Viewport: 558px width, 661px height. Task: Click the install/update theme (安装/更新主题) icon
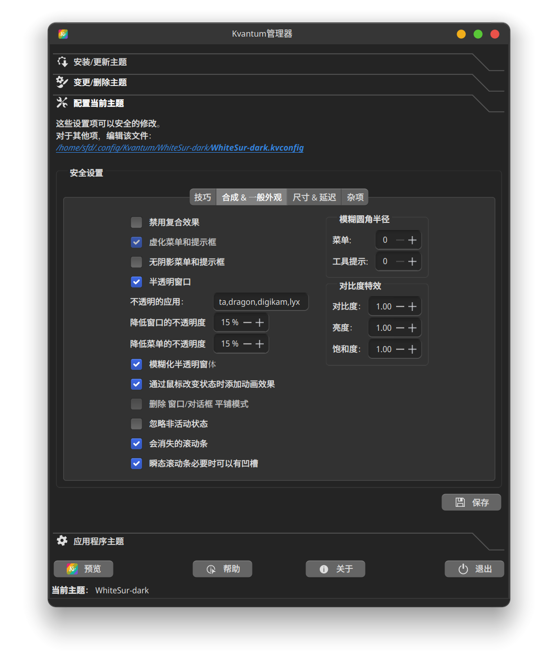[x=63, y=62]
